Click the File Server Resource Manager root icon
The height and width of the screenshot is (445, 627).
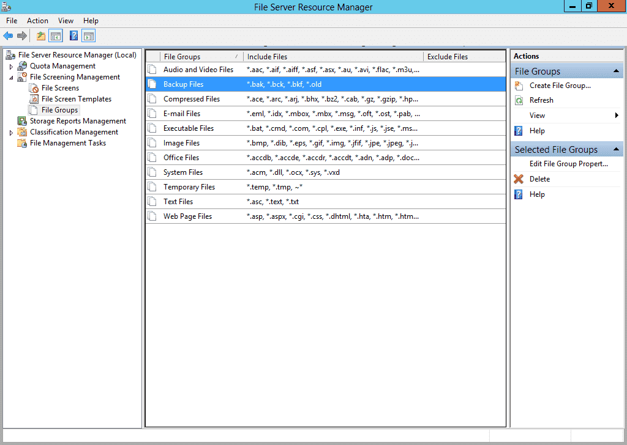tap(10, 55)
